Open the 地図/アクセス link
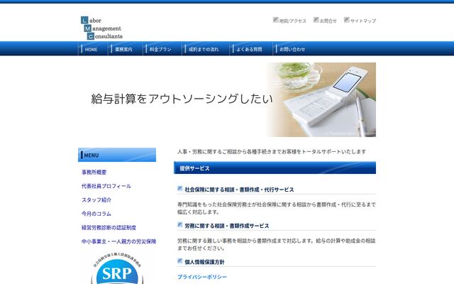 pyautogui.click(x=293, y=21)
